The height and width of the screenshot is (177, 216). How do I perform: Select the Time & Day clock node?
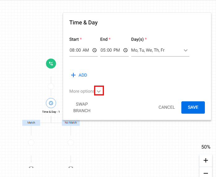click(51, 103)
